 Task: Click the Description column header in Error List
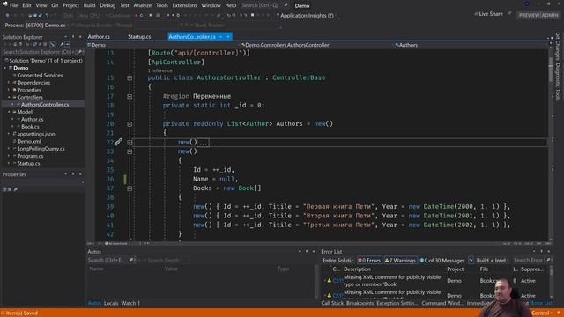[357, 269]
